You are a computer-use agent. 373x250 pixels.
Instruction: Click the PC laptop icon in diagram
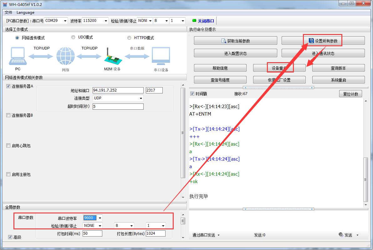pos(18,57)
